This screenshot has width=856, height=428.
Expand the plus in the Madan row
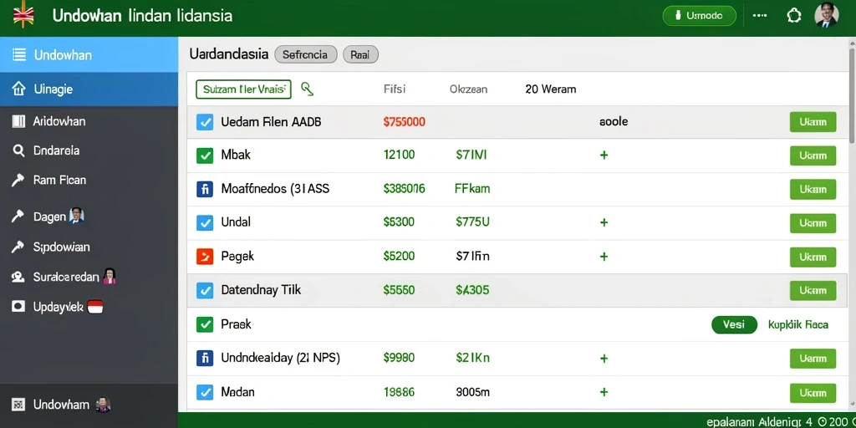[604, 392]
